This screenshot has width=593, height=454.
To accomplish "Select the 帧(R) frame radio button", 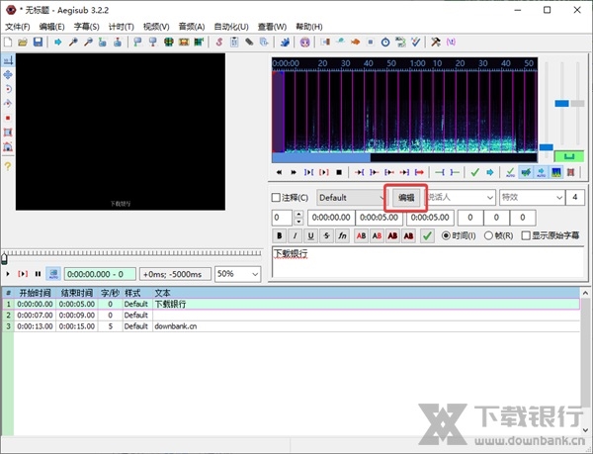I will pyautogui.click(x=488, y=235).
